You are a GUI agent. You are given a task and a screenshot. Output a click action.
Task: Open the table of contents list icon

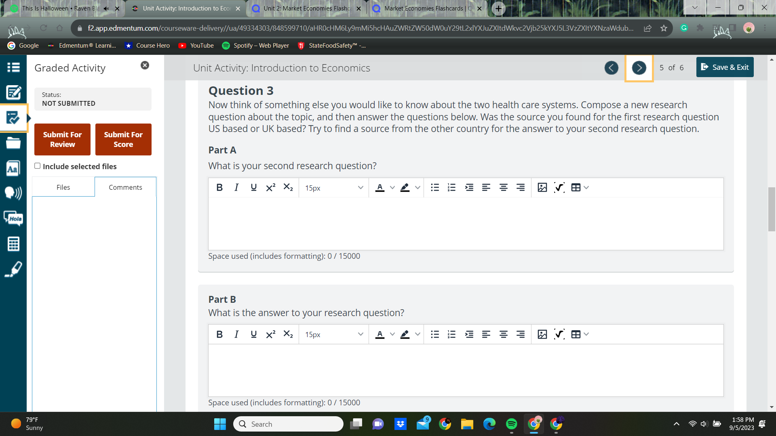pyautogui.click(x=13, y=67)
